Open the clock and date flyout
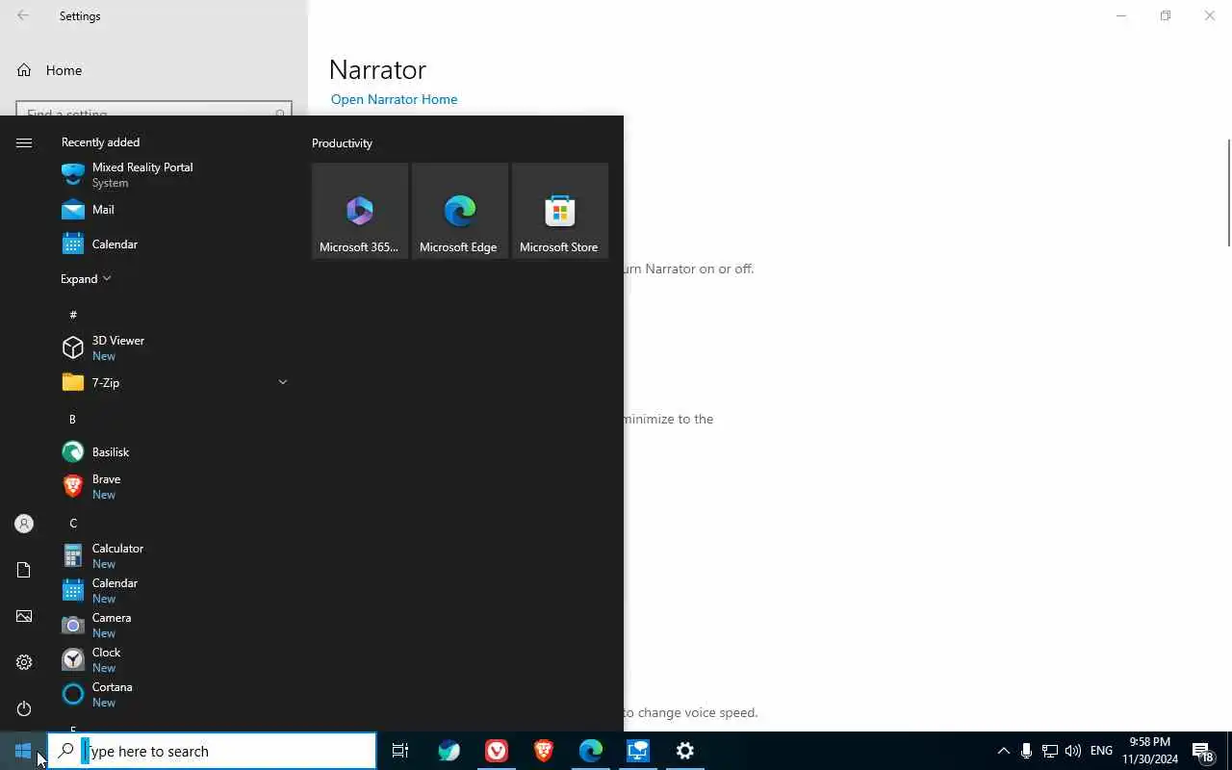The image size is (1232, 770). coord(1150,751)
